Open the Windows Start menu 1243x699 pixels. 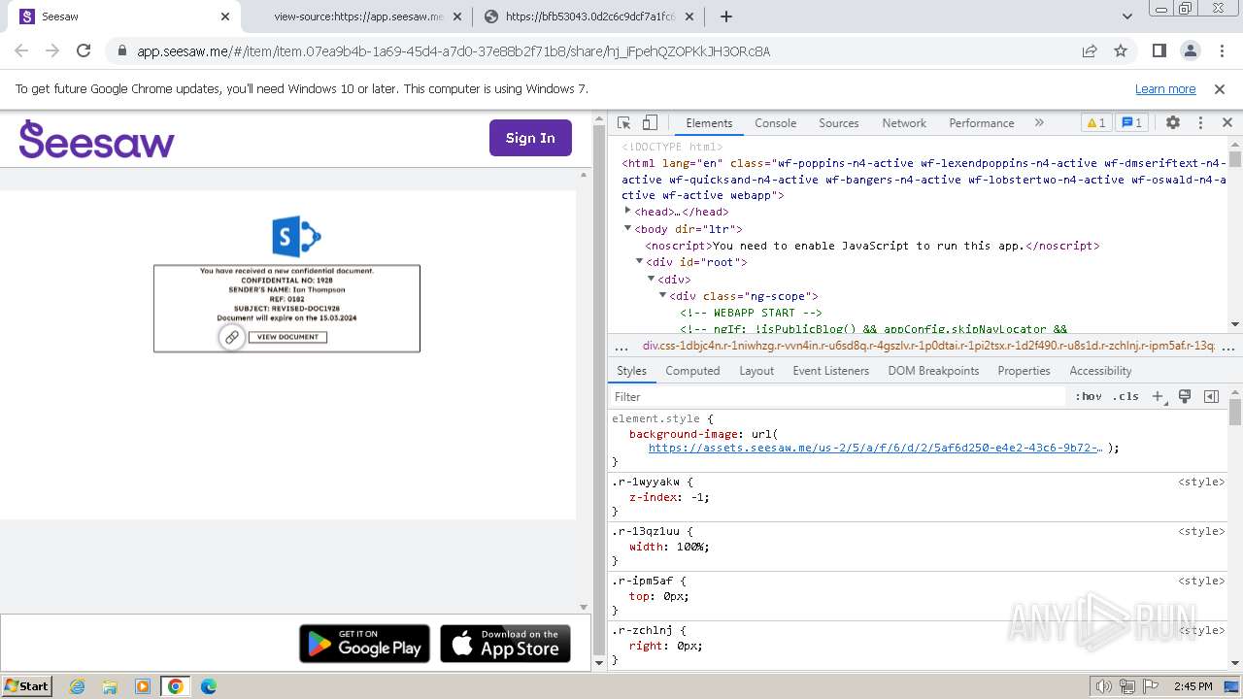tap(26, 685)
